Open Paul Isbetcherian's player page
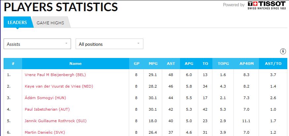289x136 pixels. click(47, 109)
